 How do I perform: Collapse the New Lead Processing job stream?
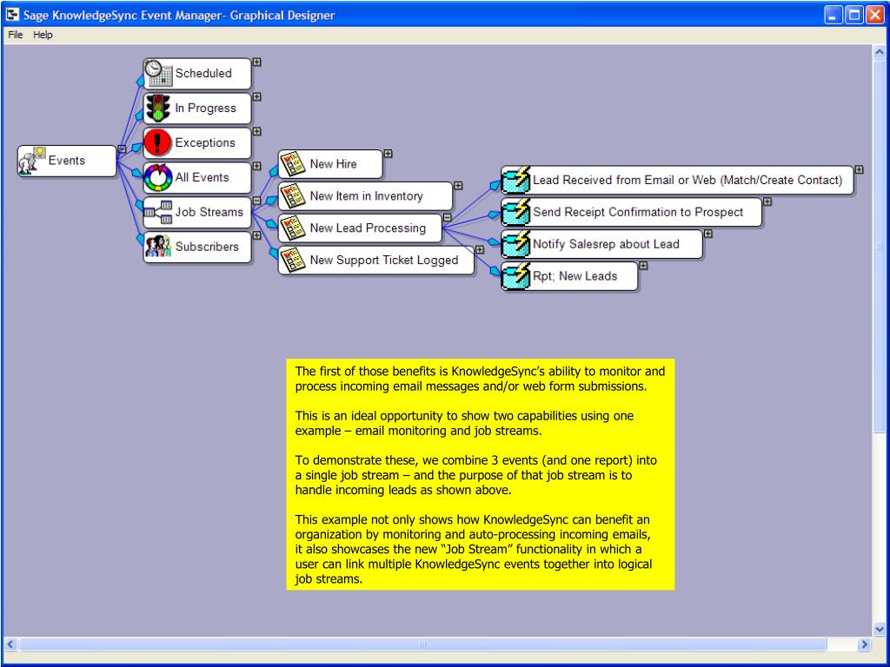[448, 217]
